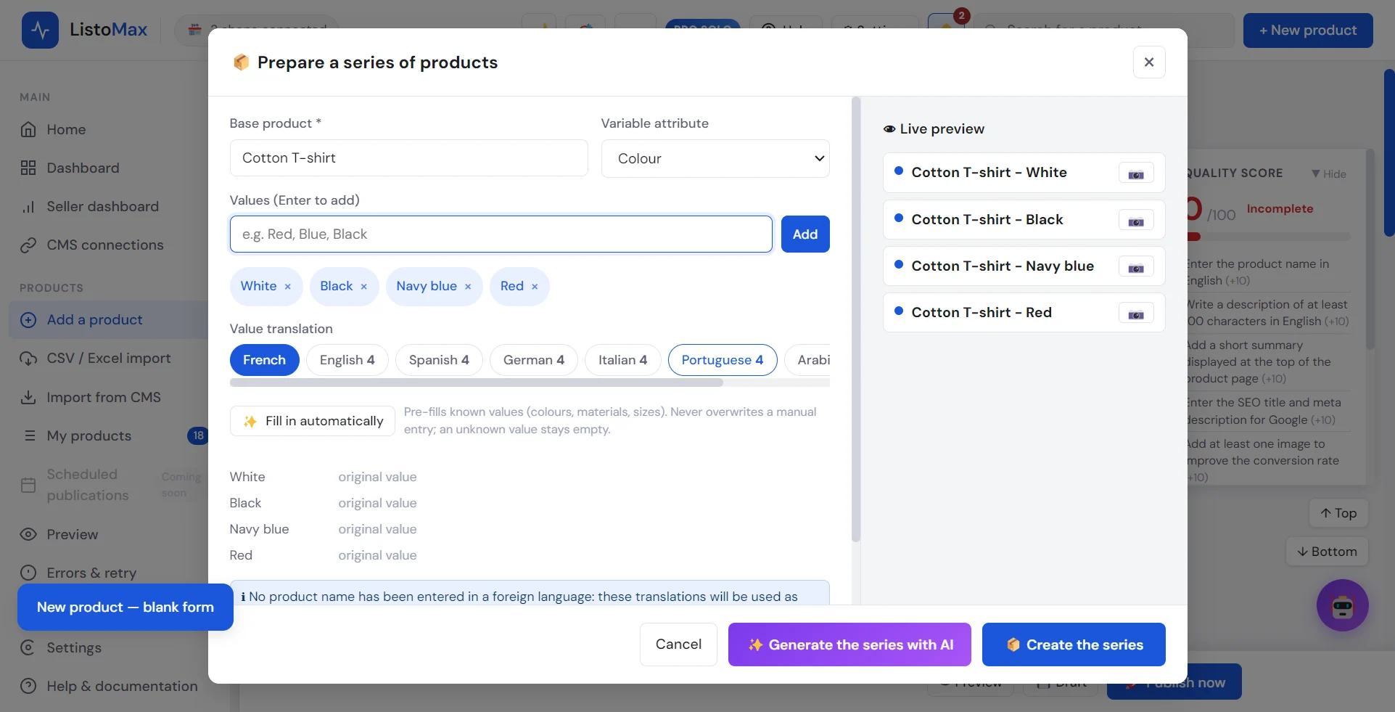Viewport: 1395px width, 712px height.
Task: Remove the White value chip
Action: [x=288, y=287]
